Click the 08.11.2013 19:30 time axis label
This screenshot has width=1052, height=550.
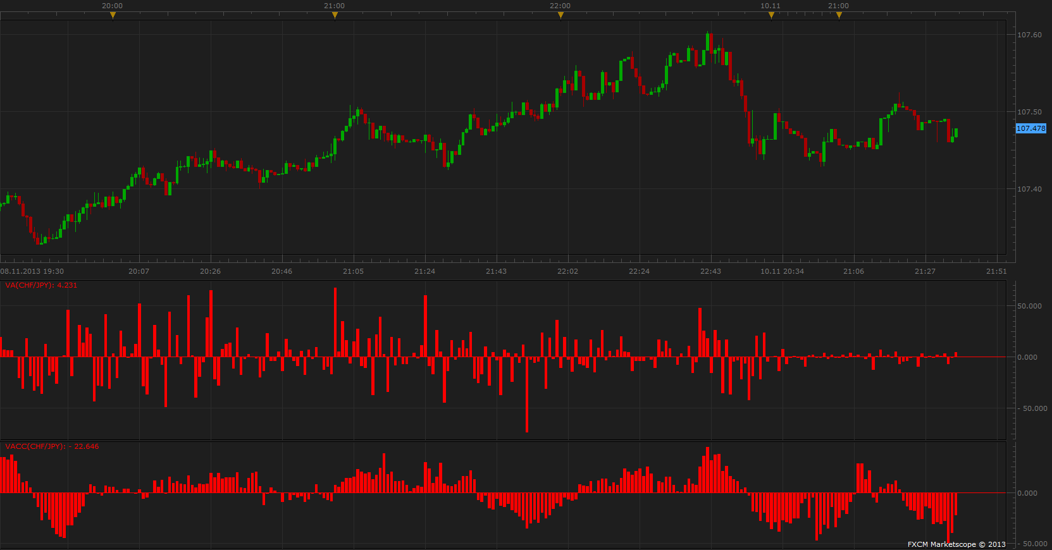(x=32, y=271)
